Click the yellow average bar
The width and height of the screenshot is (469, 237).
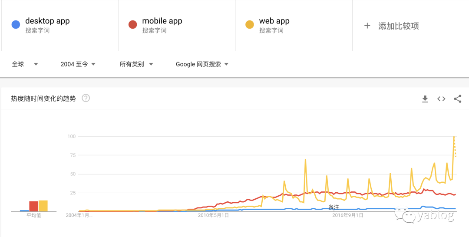tap(43, 206)
